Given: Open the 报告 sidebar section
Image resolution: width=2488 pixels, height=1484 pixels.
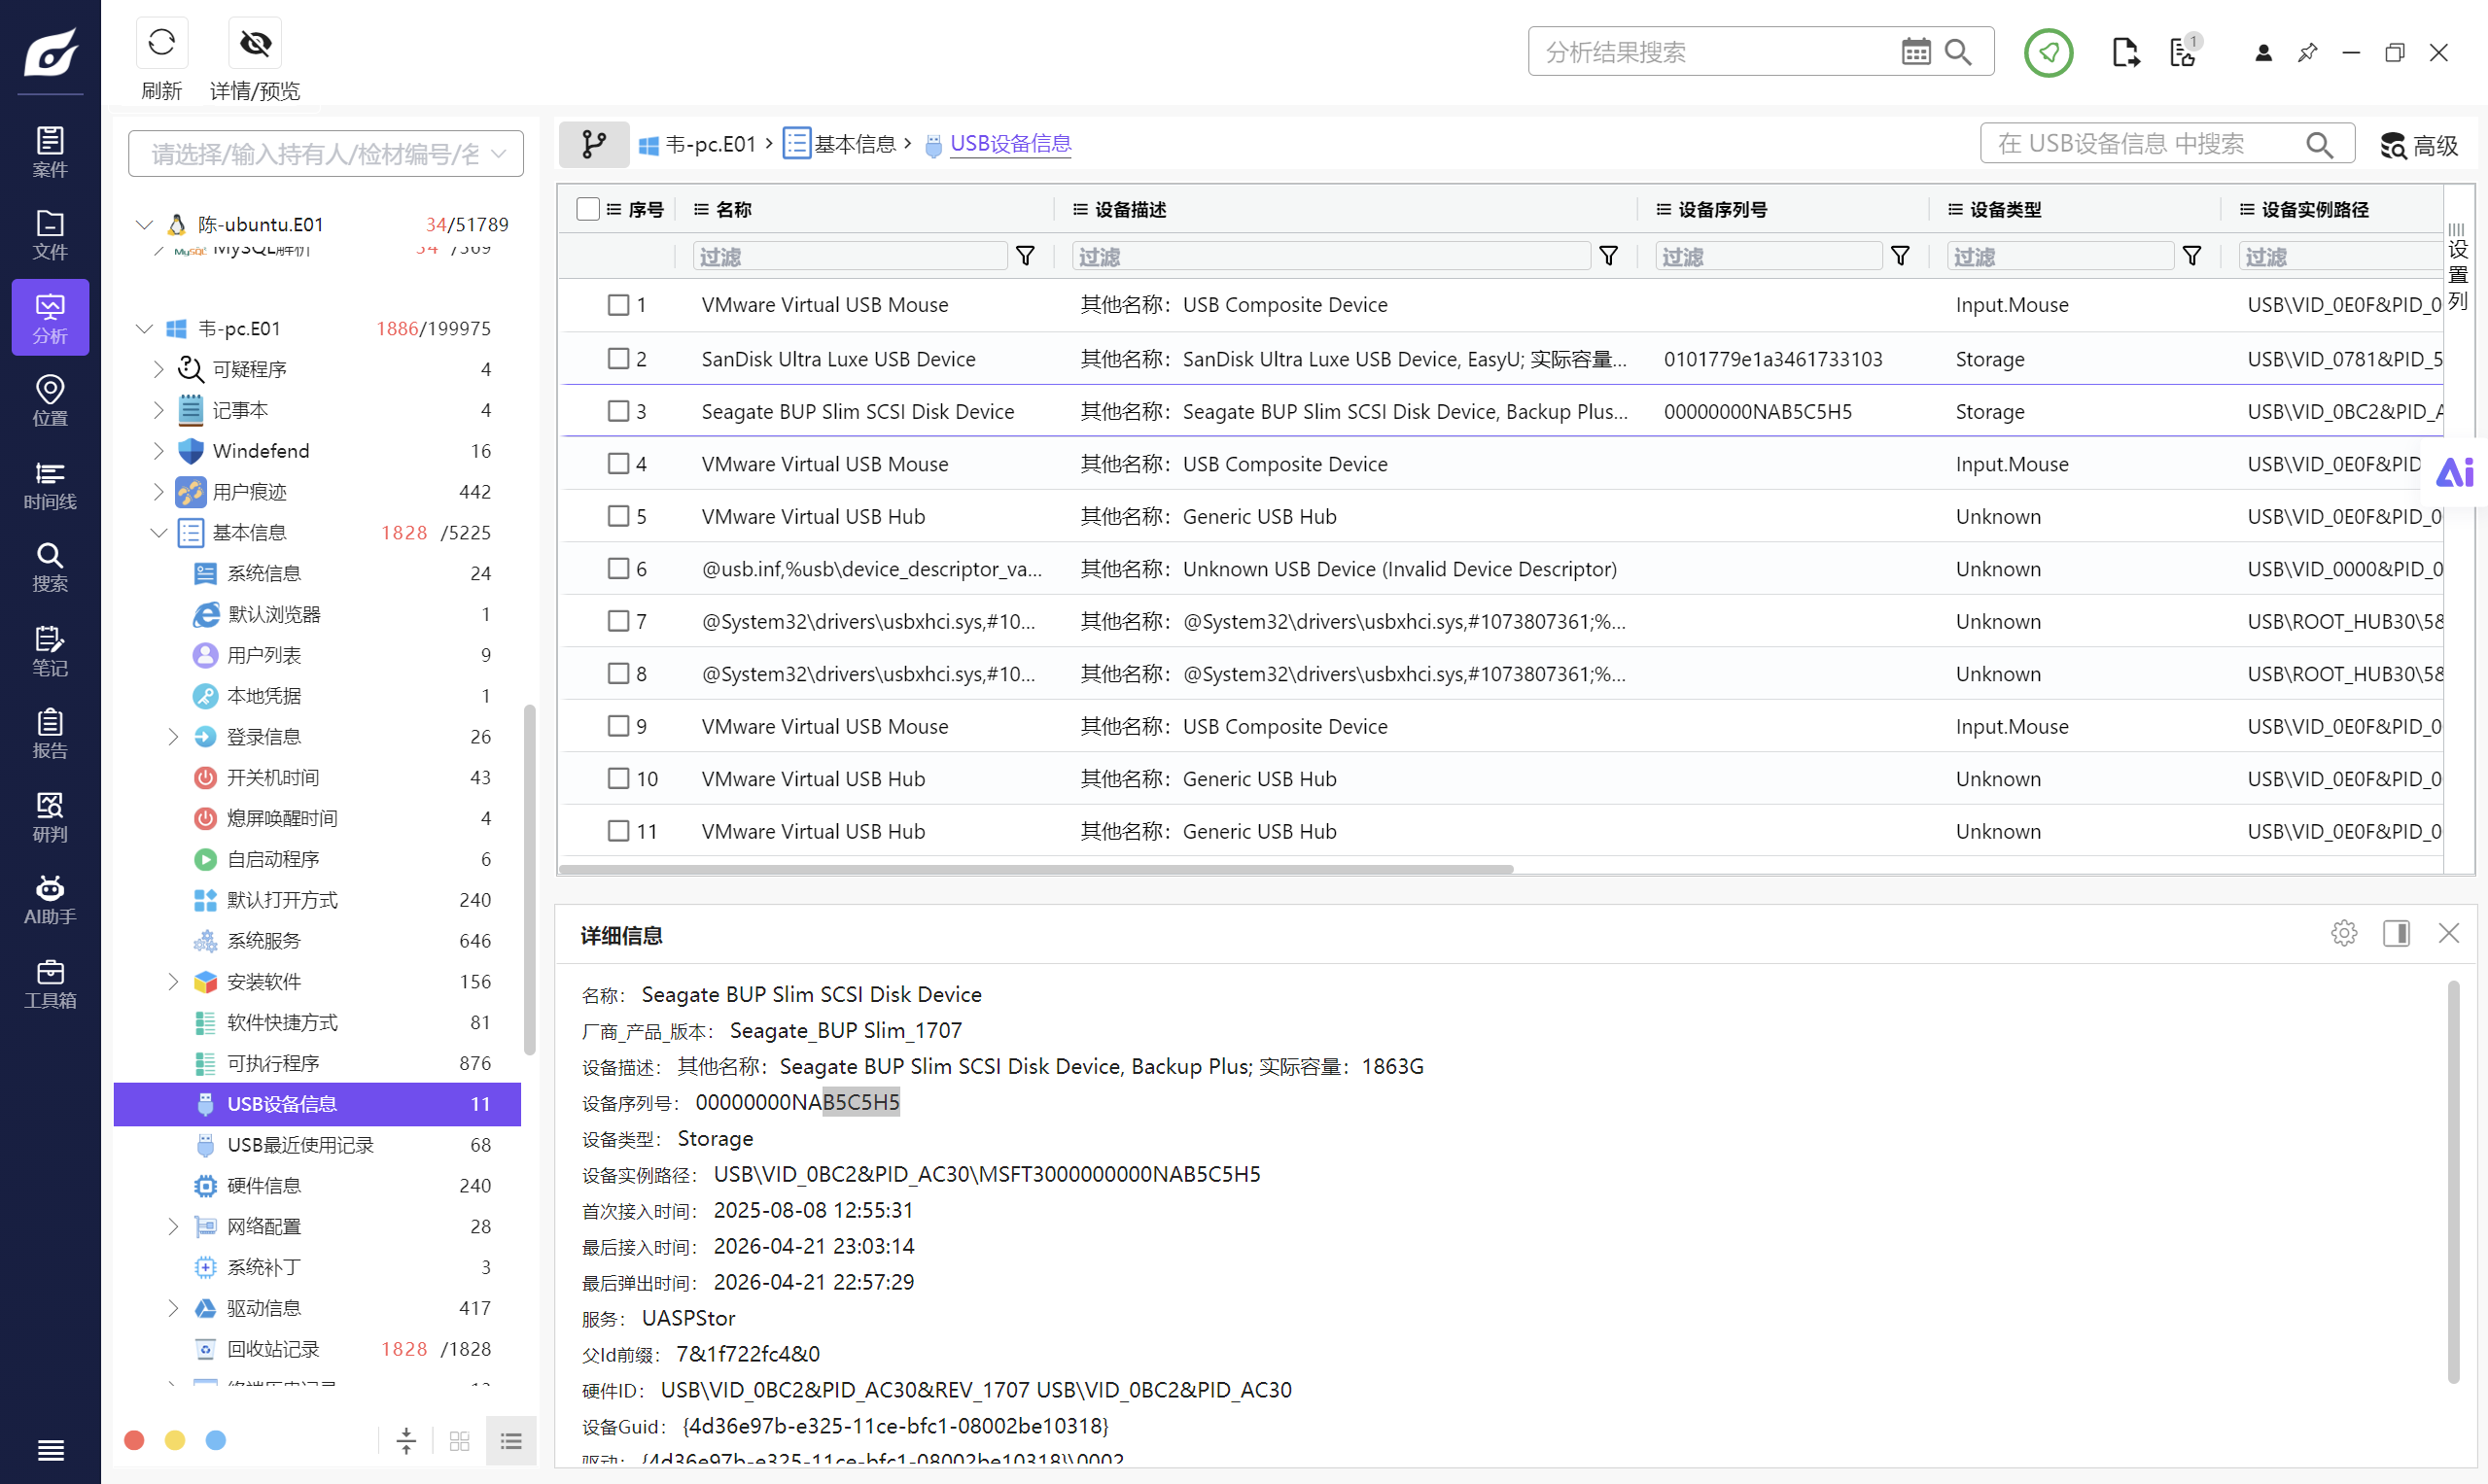Looking at the screenshot, I should coord(50,733).
